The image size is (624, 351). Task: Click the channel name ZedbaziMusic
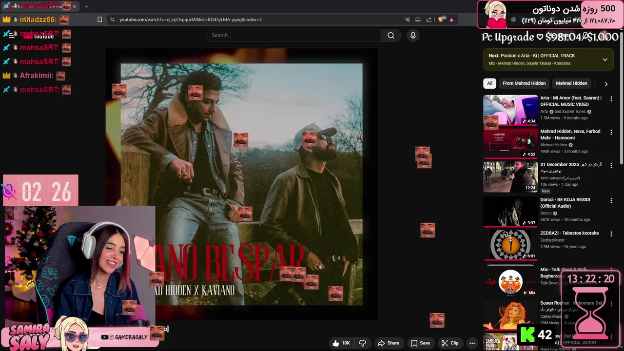coord(552,240)
